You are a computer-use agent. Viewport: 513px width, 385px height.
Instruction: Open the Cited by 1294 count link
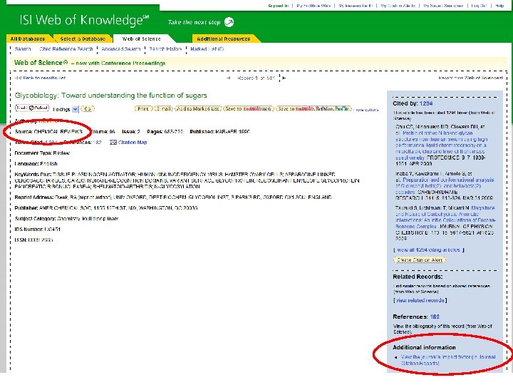[426, 103]
